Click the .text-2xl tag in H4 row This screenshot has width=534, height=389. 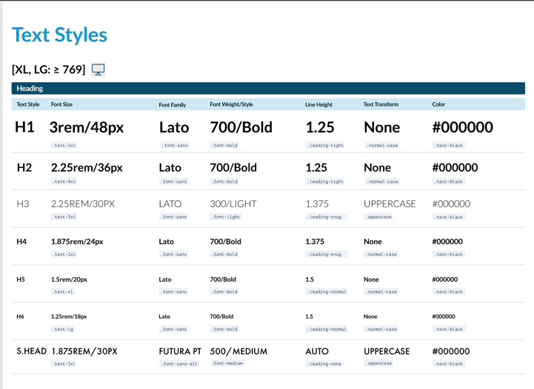64,254
